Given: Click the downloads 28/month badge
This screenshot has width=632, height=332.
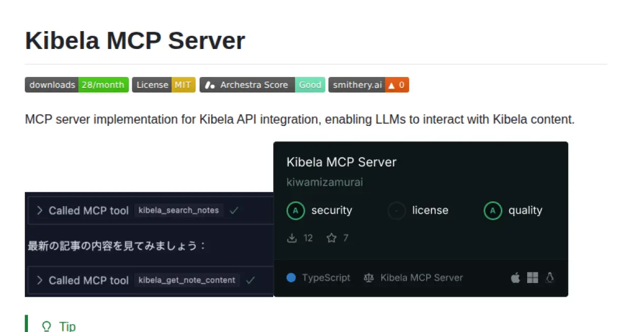Looking at the screenshot, I should (x=76, y=84).
